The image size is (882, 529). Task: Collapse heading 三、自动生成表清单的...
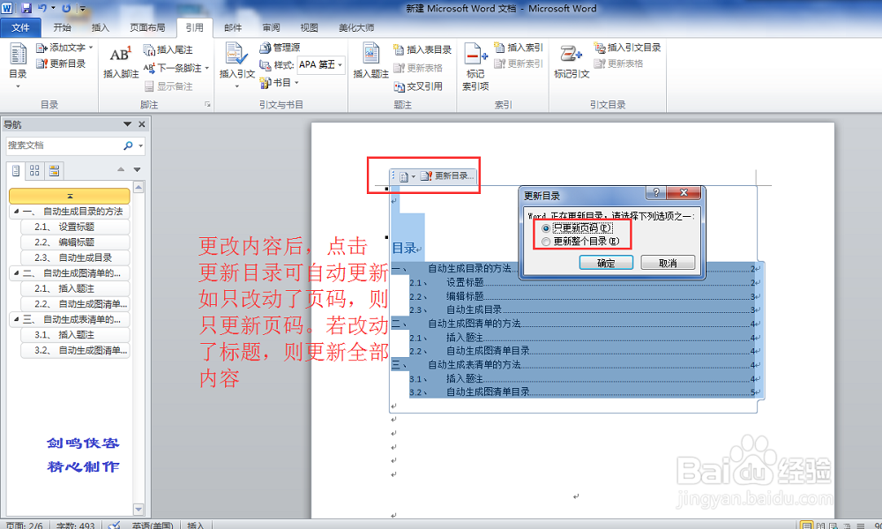click(16, 319)
